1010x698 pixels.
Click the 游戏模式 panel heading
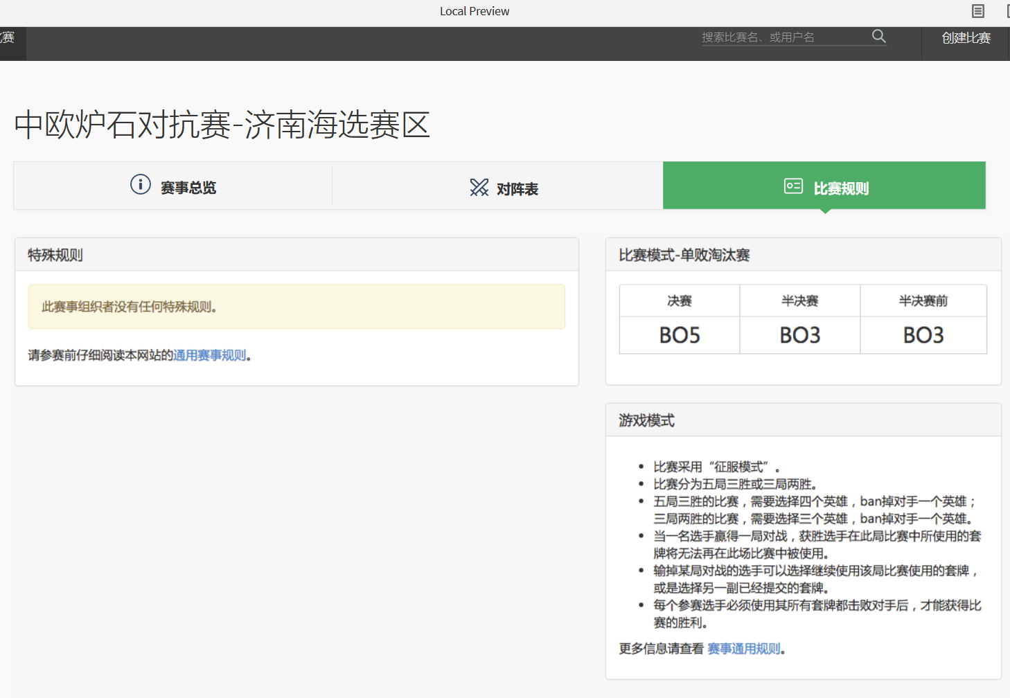804,420
